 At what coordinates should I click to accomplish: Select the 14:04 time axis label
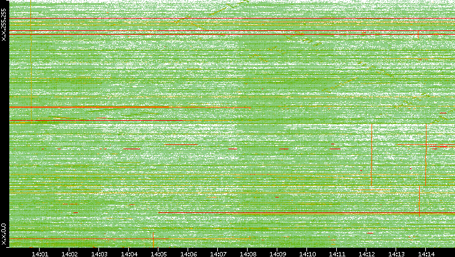(129, 254)
